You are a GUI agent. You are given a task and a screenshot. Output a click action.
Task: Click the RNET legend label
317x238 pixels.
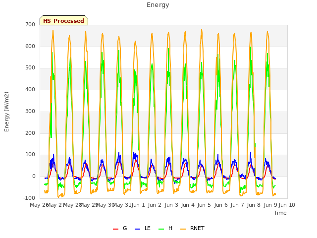(x=197, y=228)
